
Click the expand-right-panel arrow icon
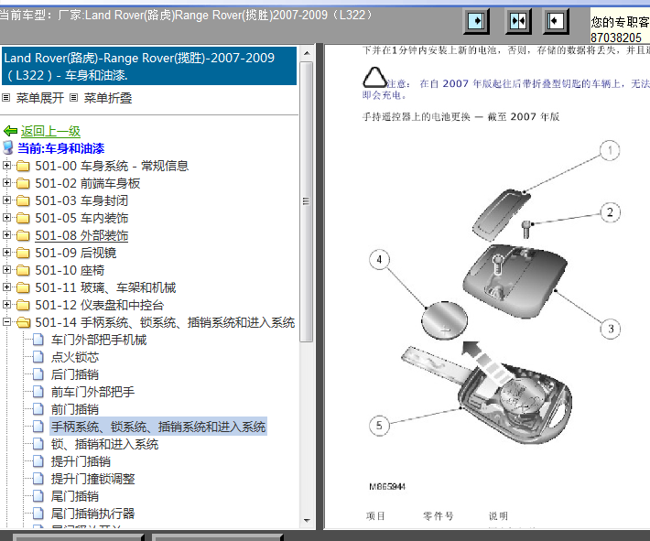click(476, 21)
